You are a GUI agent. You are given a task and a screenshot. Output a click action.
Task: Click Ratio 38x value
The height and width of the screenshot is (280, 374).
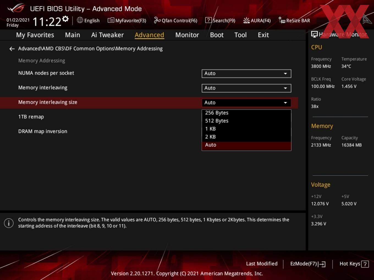point(315,107)
